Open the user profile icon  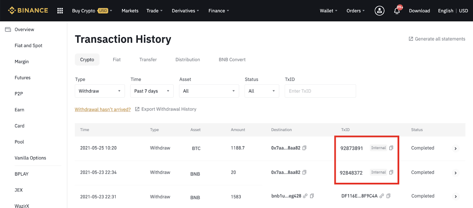click(379, 11)
